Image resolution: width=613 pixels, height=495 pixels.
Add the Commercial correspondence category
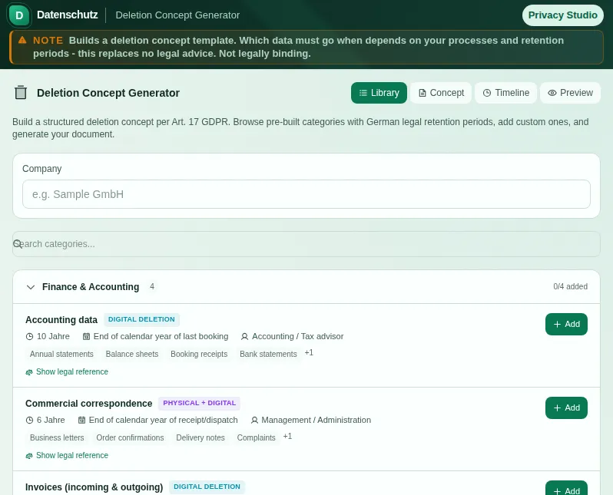pyautogui.click(x=566, y=408)
